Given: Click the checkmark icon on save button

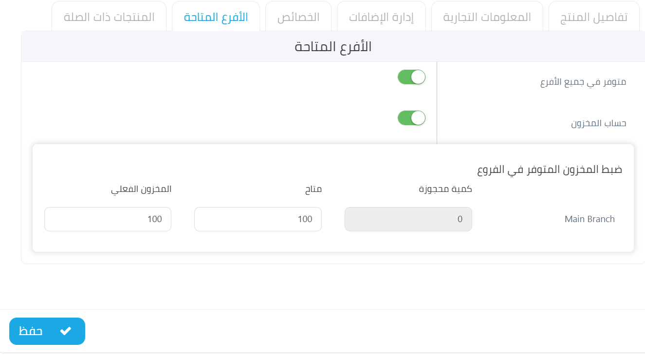Looking at the screenshot, I should pyautogui.click(x=65, y=331).
